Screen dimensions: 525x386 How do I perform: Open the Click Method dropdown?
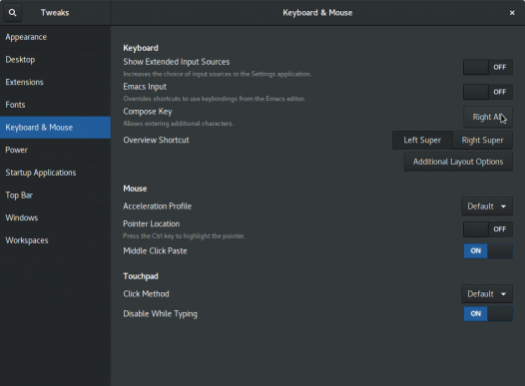(487, 294)
